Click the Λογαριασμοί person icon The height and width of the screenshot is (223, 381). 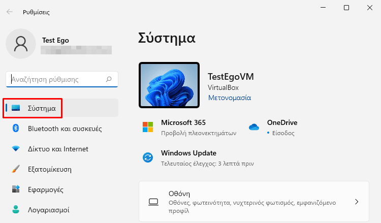pos(16,209)
